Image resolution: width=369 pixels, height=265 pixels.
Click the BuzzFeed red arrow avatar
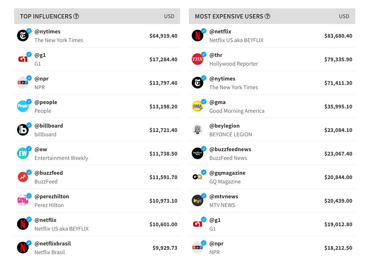23,177
